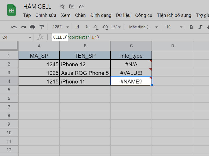Image resolution: width=209 pixels, height=156 pixels.
Task: Select column D header
Action: pos(172,46)
